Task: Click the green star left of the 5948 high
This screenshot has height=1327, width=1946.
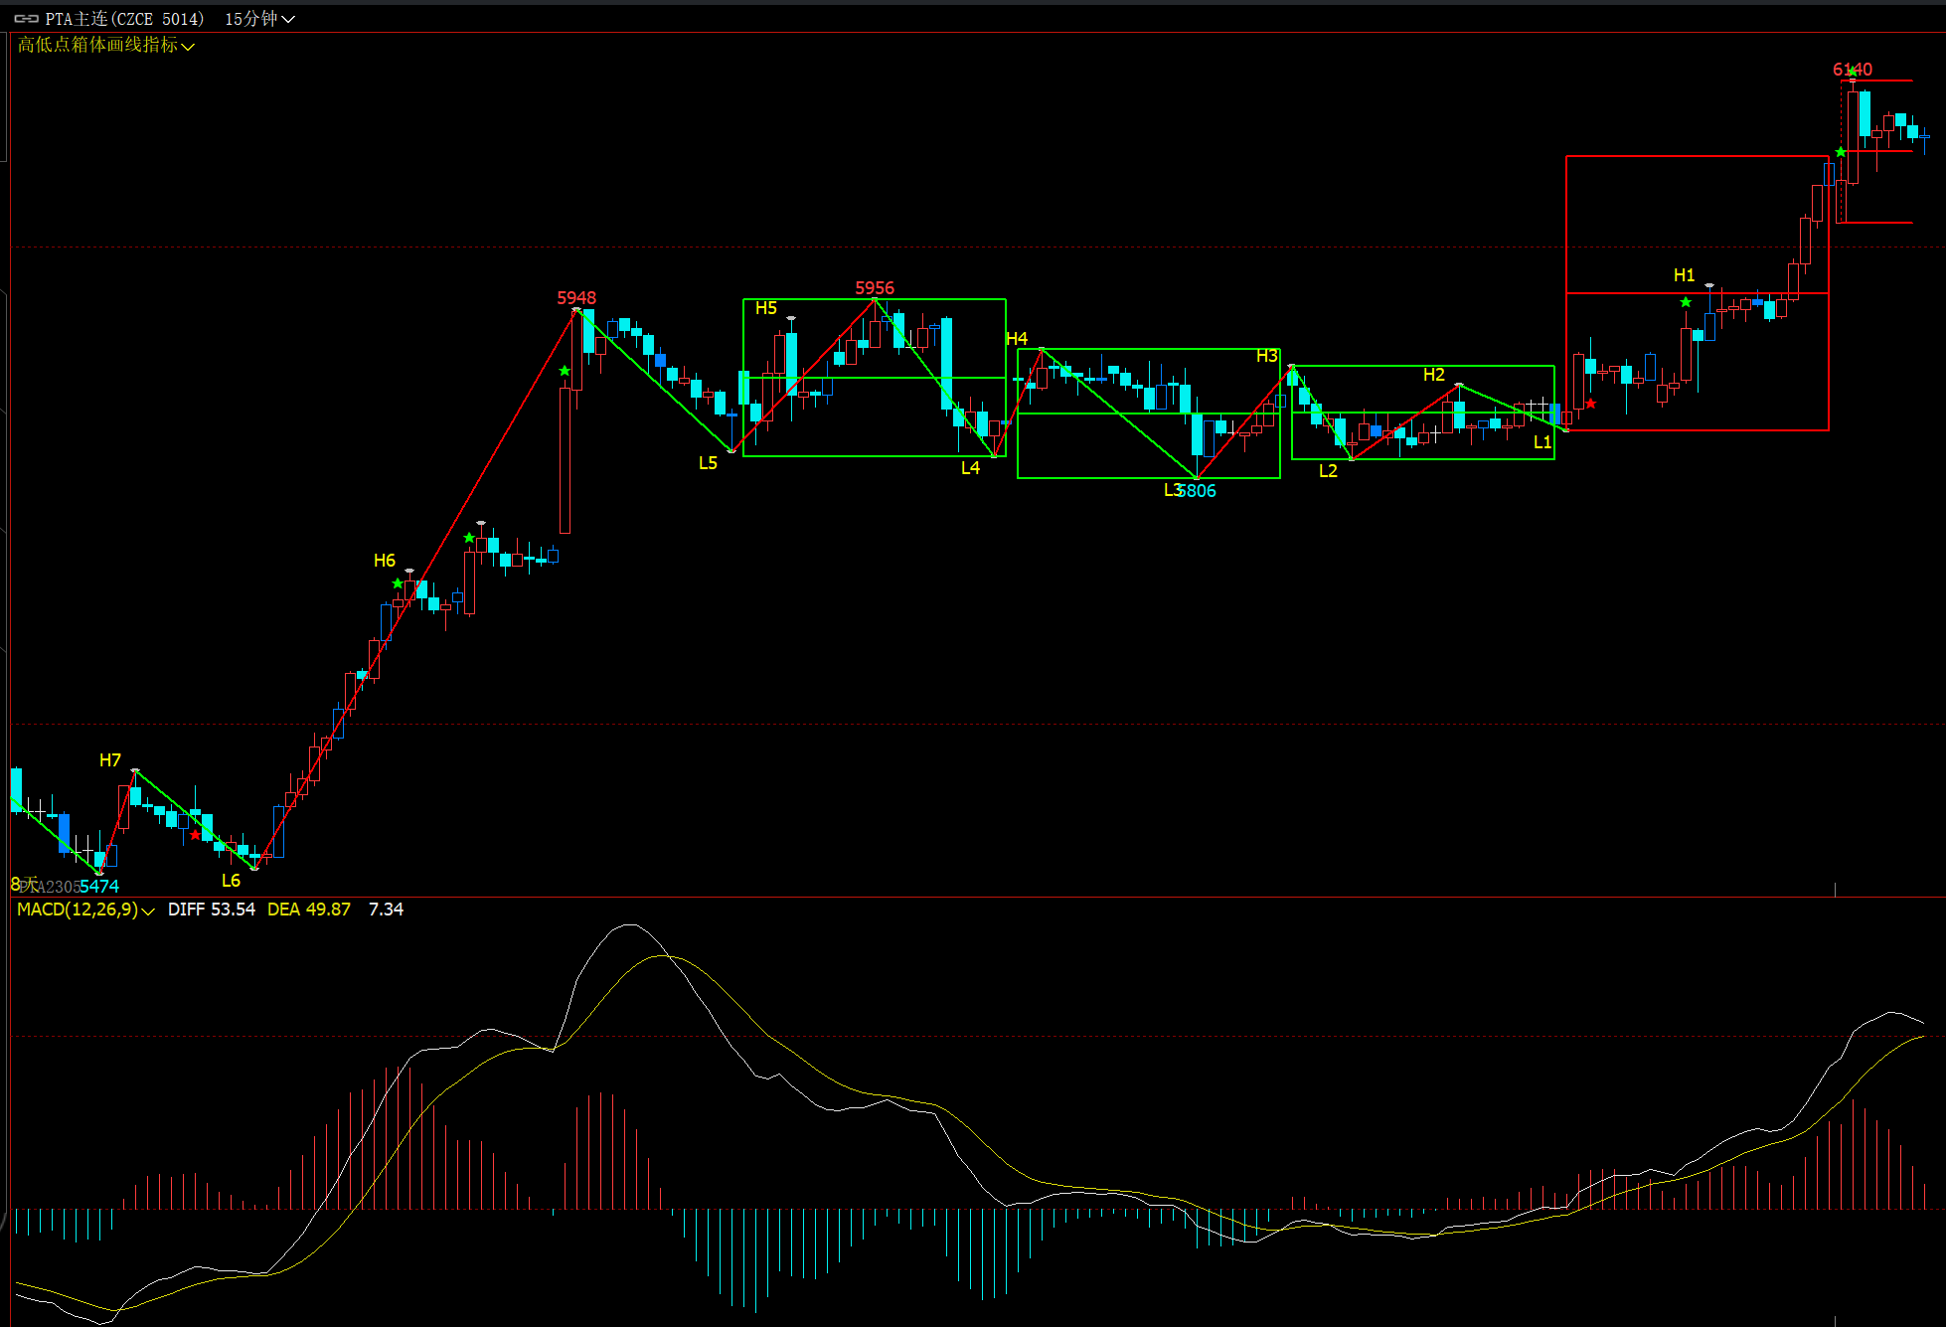Action: 565,371
